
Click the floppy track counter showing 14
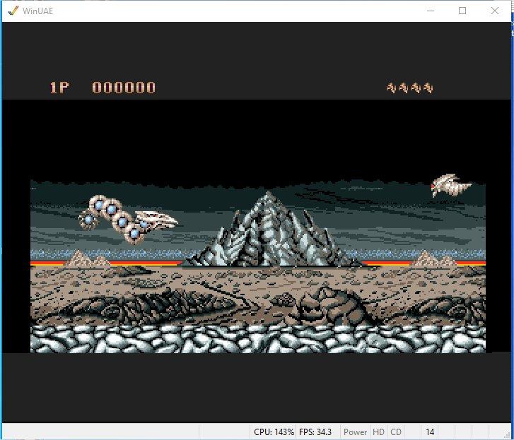click(430, 432)
